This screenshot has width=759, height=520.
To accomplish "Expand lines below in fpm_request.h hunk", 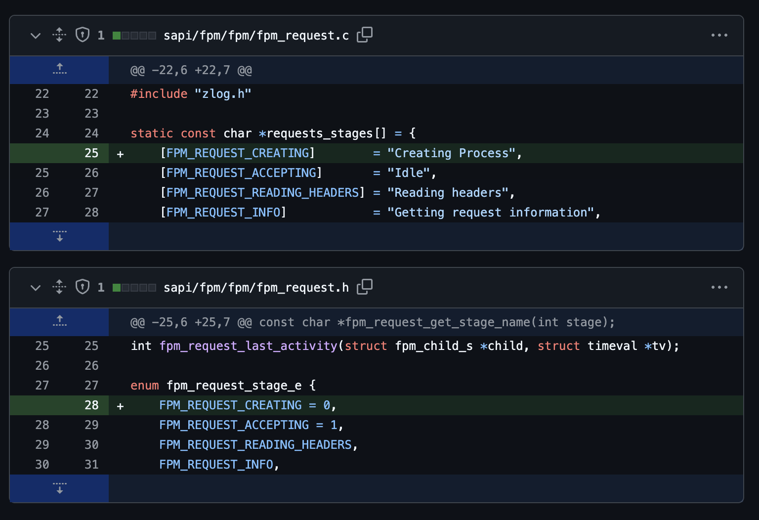I will click(59, 488).
